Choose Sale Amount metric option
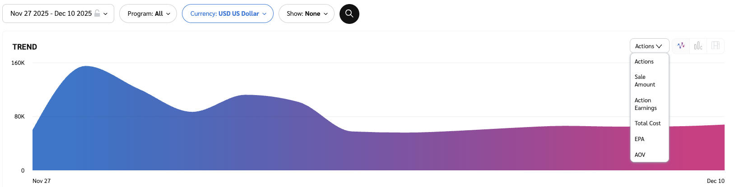This screenshot has height=187, width=735. pyautogui.click(x=645, y=81)
